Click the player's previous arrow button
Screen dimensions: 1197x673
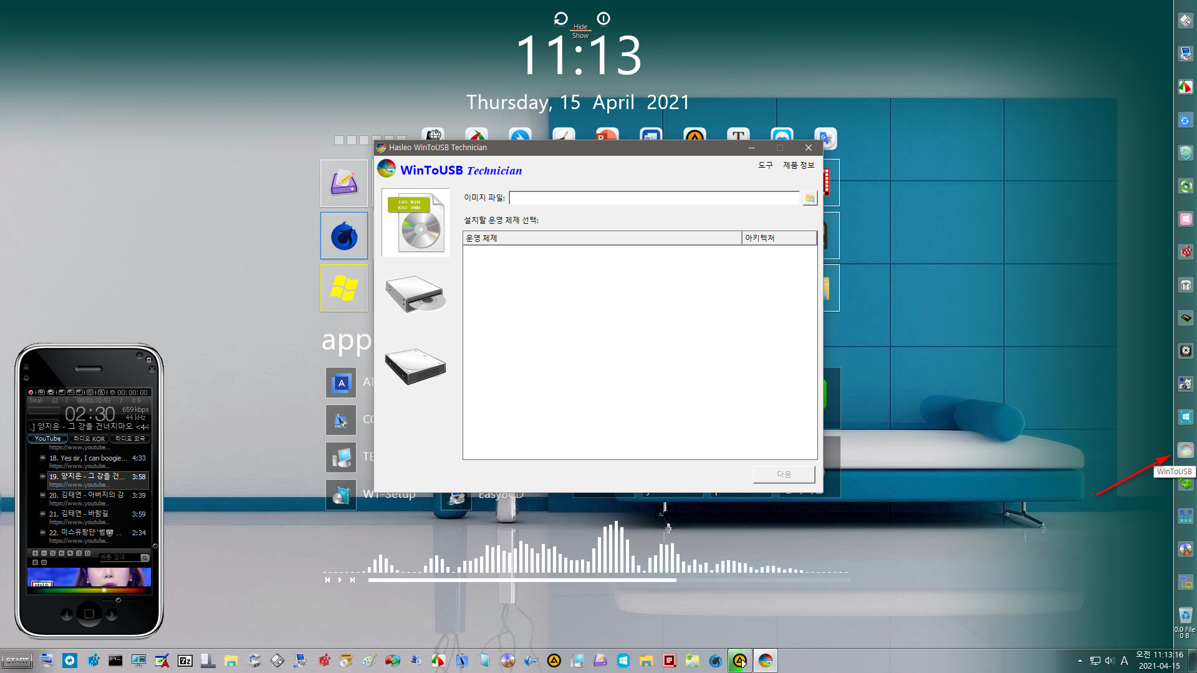(67, 614)
